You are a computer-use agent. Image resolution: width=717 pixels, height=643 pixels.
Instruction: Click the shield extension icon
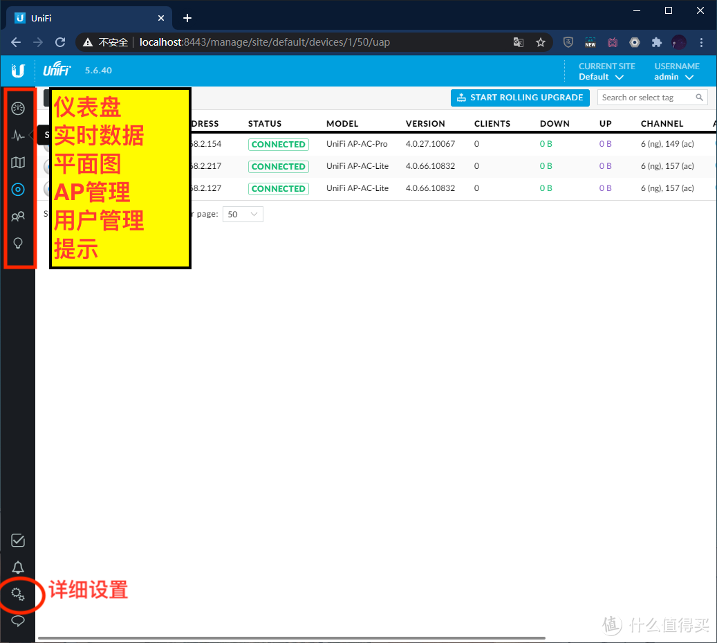(568, 42)
